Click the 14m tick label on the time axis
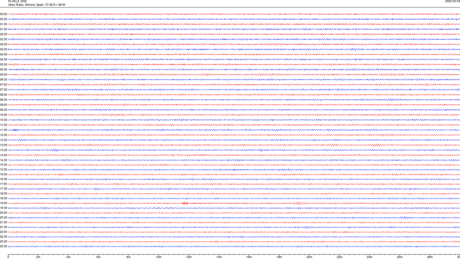Image resolution: width=460 pixels, height=259 pixels. (x=219, y=257)
